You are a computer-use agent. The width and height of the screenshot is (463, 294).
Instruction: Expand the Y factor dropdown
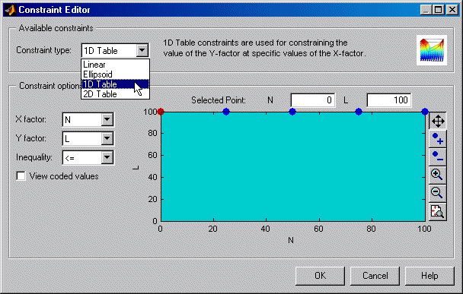(x=107, y=138)
